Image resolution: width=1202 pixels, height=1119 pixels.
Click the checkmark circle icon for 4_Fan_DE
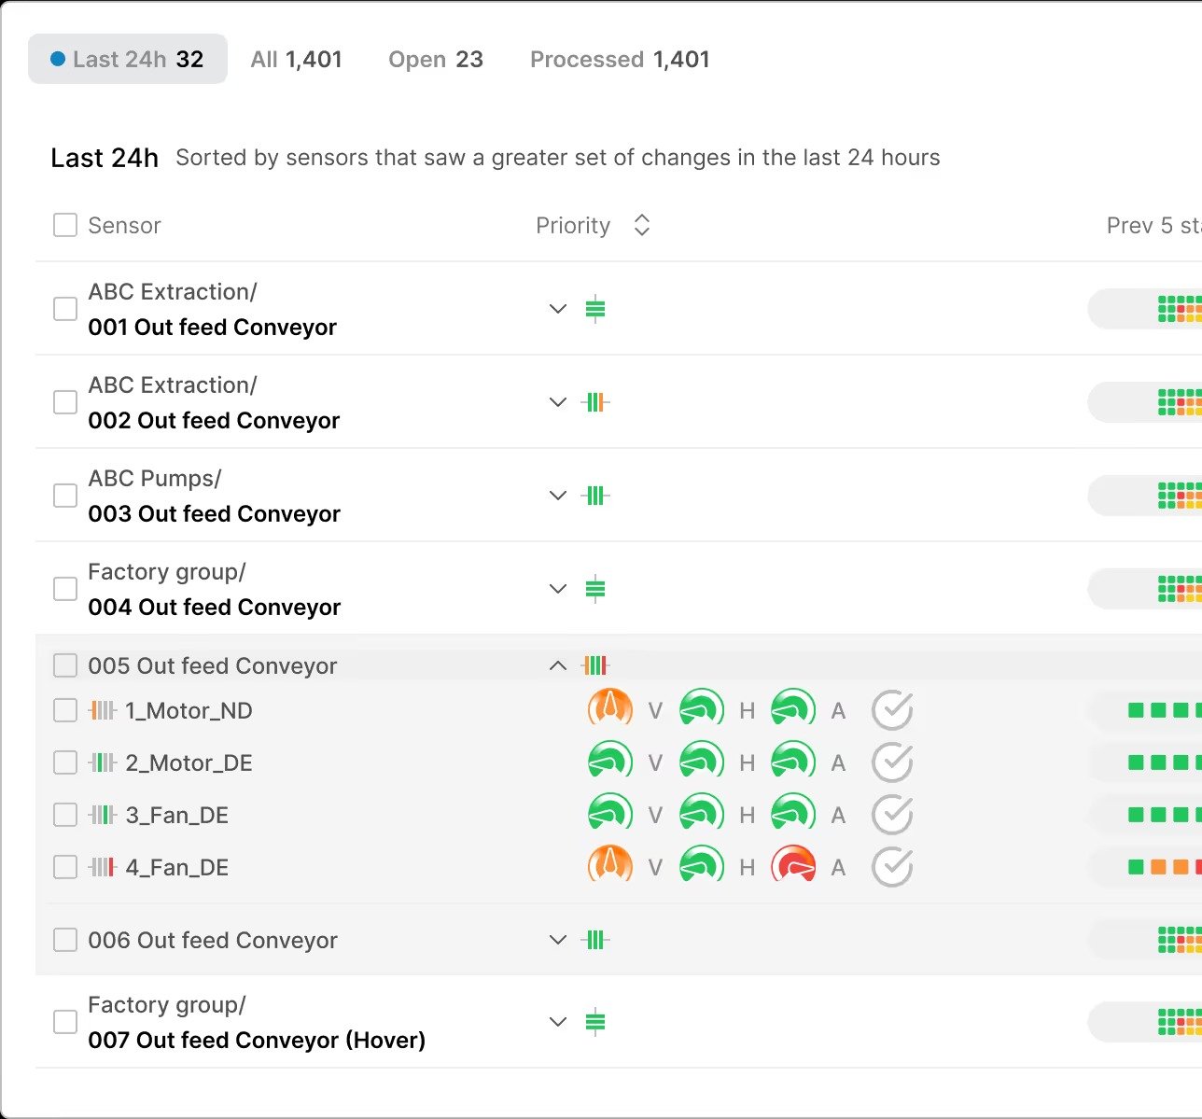pyautogui.click(x=891, y=867)
